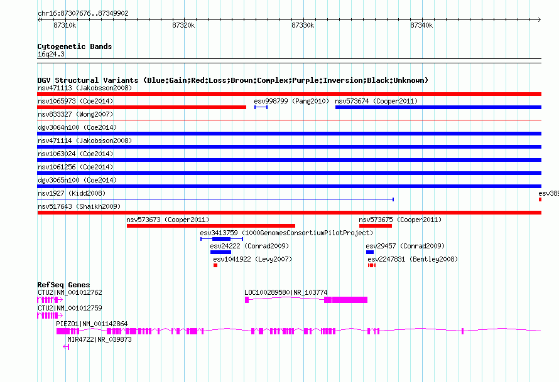Click the LOC100289580|NR_103774 gene label
Screen dimensions: 559x382
[x=286, y=292]
